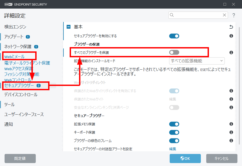Viewport: 242px width, 166px height.
Task: Click inside the search input field
Action: (198, 15)
